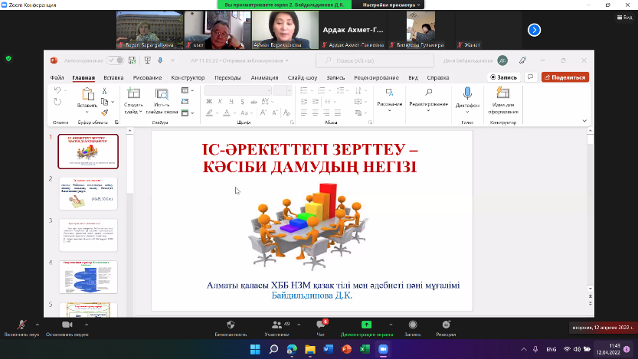Screen dimensions: 638x359
Task: Open the Security shield icon
Action: pos(230,325)
